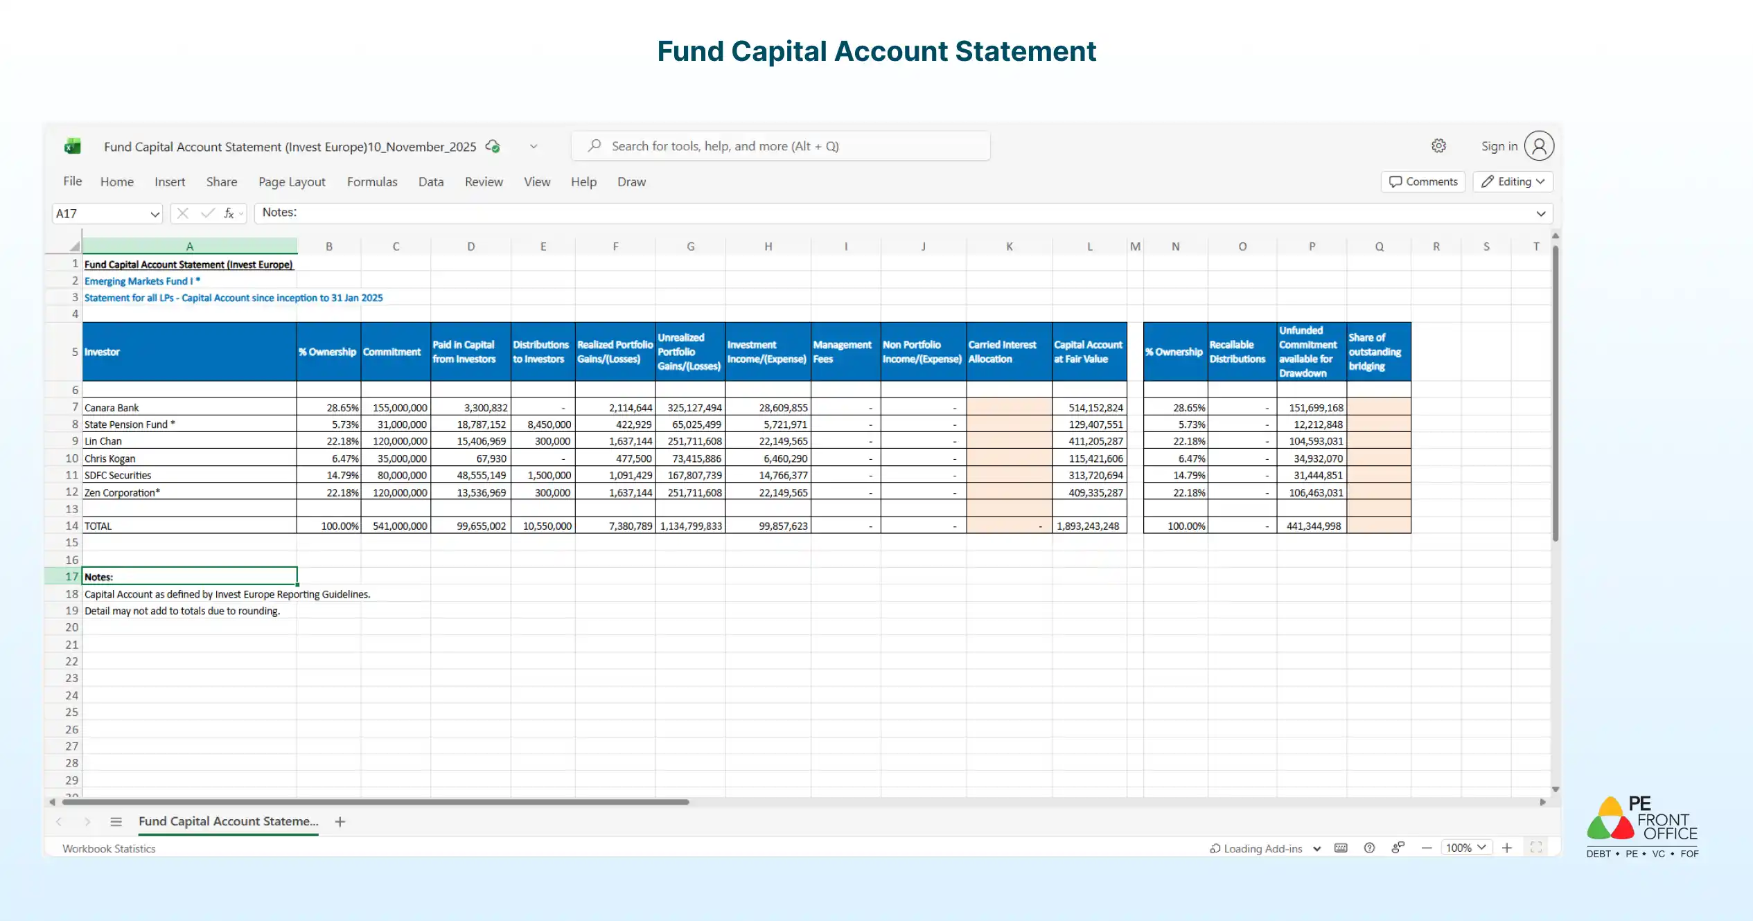This screenshot has width=1753, height=921.
Task: Expand the formula bar chevron
Action: (1541, 213)
